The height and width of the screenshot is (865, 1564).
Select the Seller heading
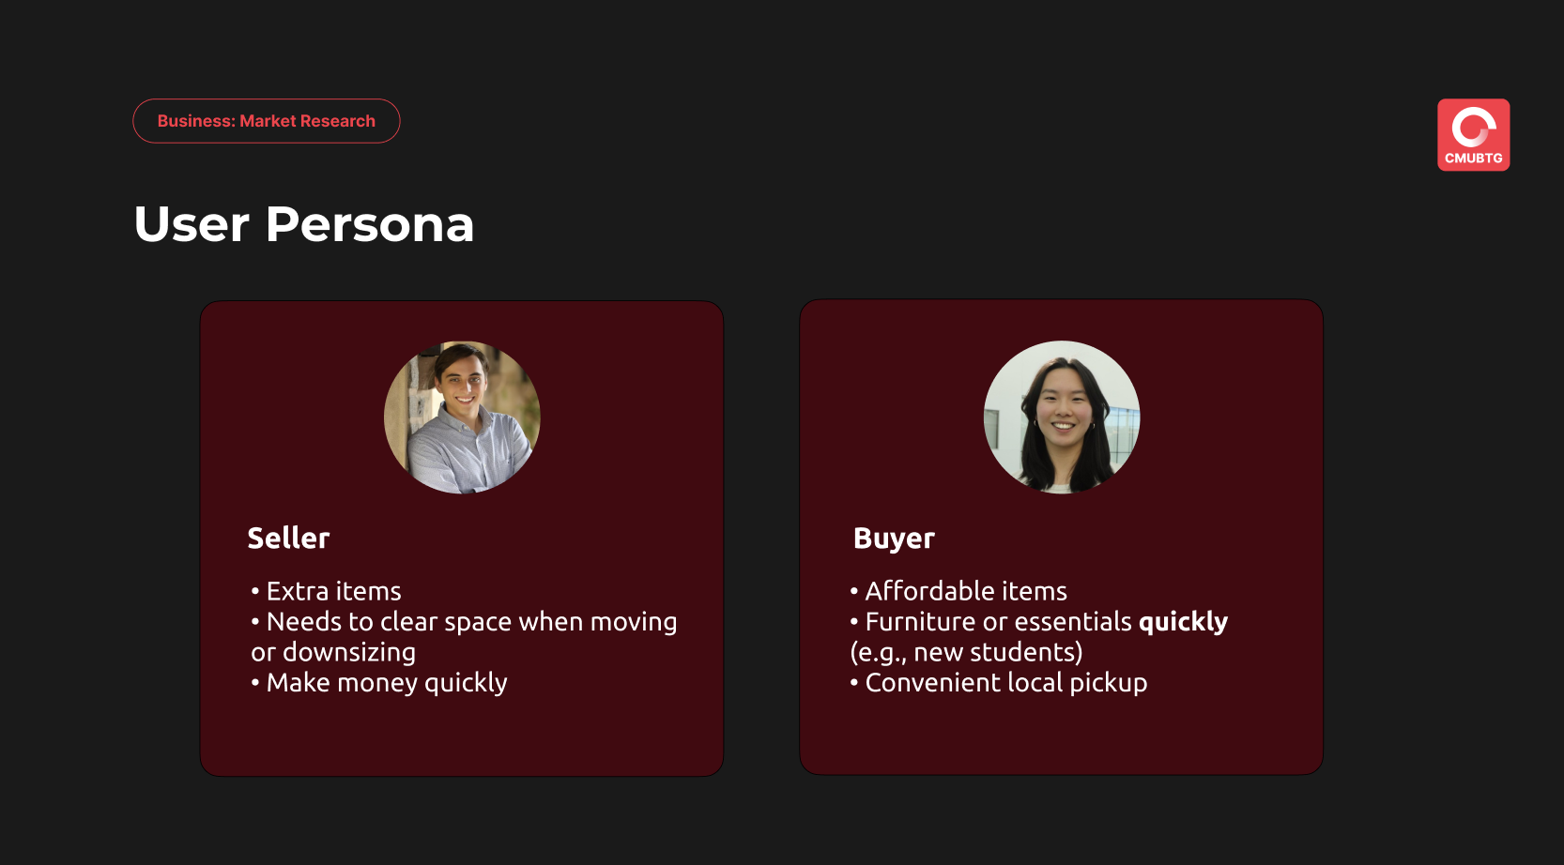[x=288, y=538]
